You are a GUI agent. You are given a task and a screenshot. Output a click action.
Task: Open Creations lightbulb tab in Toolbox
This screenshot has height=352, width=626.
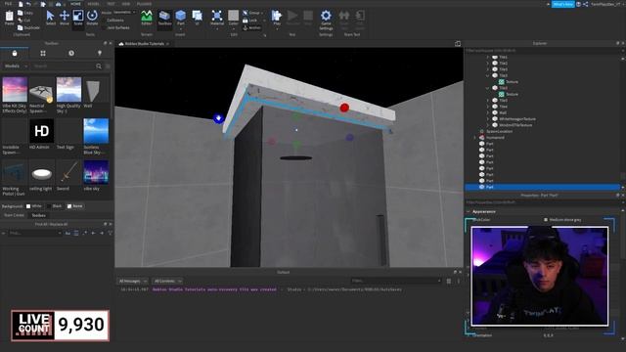[100, 53]
